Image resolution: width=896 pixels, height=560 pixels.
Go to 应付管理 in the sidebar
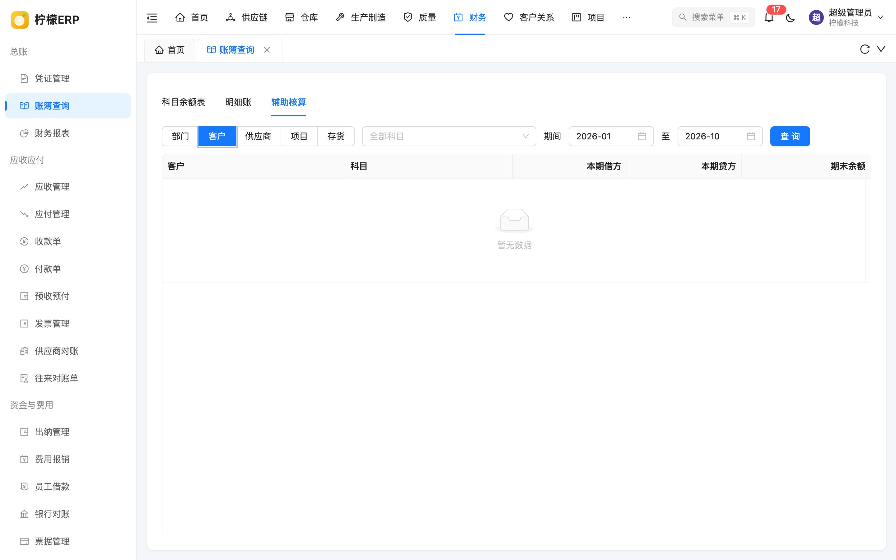pyautogui.click(x=68, y=214)
